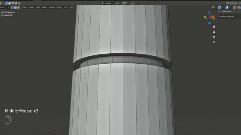Switch to vertex select mode
Screen dimensions: 241x135
click(x=12, y=7)
